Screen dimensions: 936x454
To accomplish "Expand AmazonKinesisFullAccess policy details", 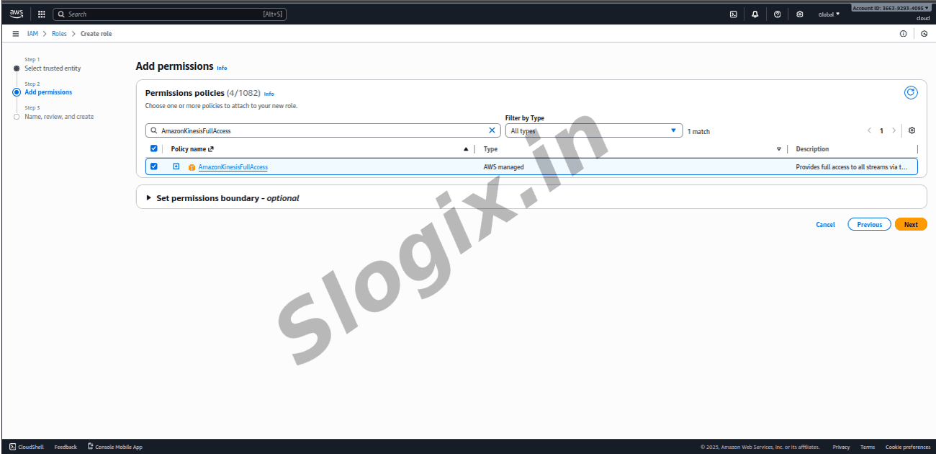I will 176,166.
